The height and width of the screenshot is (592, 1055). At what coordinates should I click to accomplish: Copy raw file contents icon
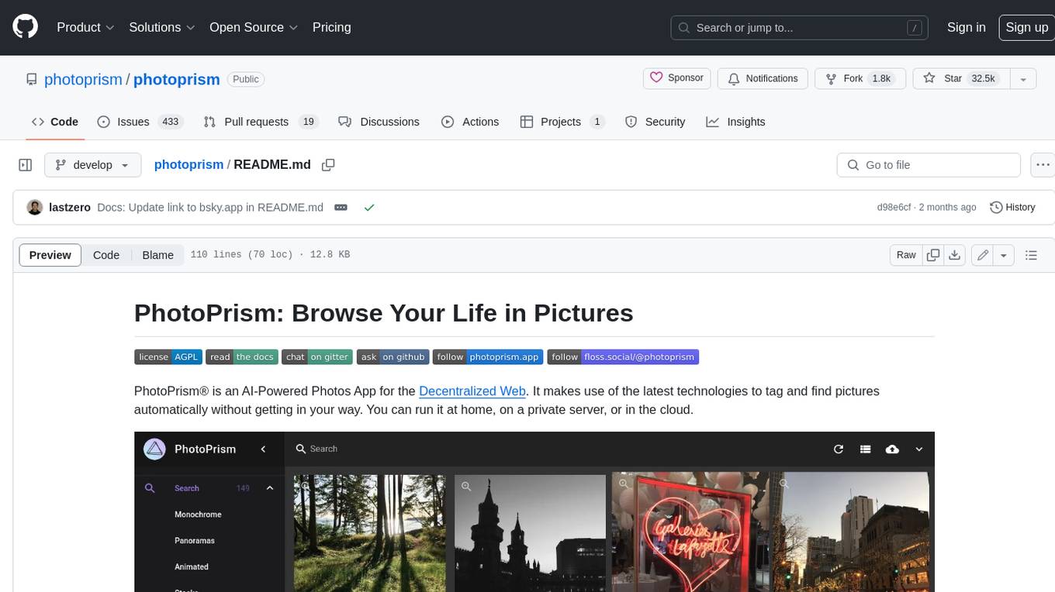[x=933, y=255]
